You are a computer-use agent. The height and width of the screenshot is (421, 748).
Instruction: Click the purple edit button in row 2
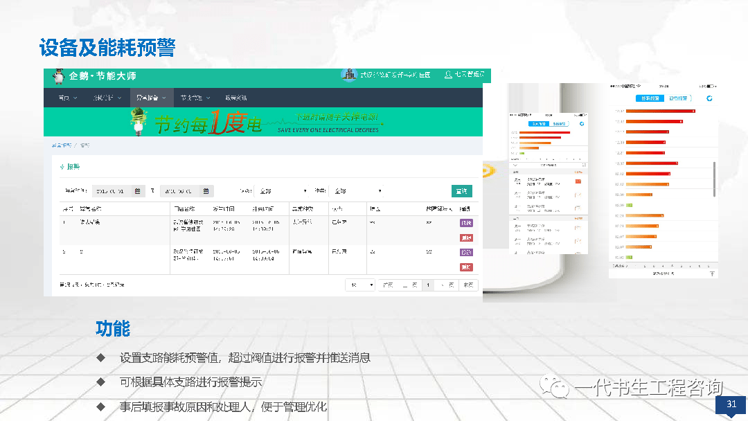click(466, 252)
